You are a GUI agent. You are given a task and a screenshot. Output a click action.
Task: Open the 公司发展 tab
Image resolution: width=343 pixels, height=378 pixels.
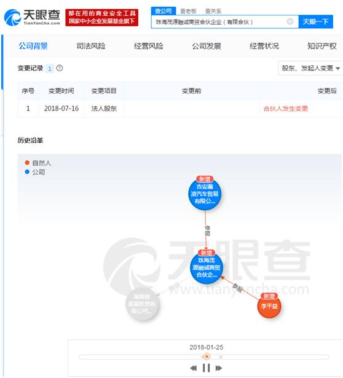207,46
